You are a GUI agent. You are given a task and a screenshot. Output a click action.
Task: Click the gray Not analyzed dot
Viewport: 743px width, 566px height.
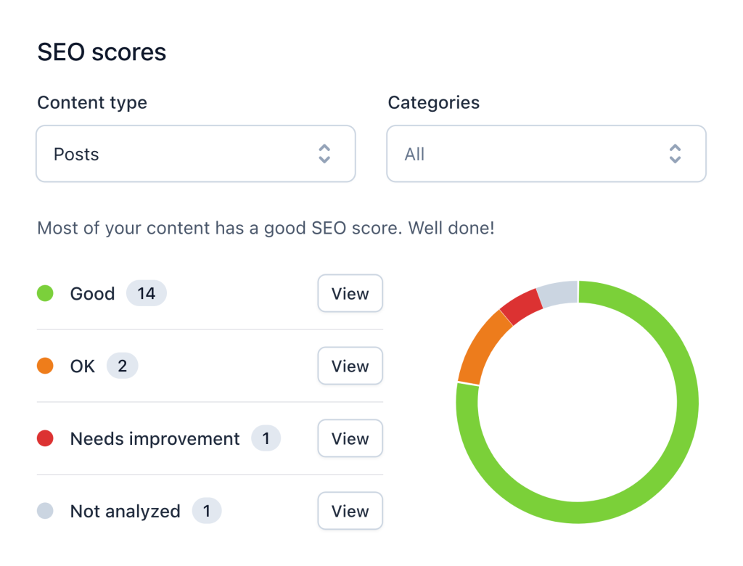point(45,511)
